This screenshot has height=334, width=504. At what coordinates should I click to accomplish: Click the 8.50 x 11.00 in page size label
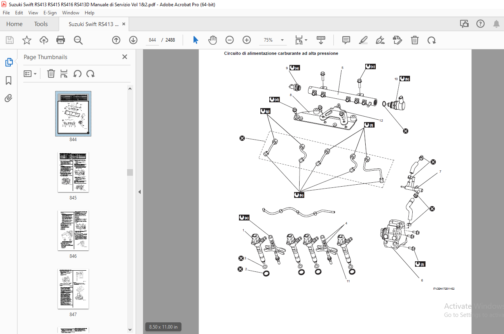(x=163, y=327)
